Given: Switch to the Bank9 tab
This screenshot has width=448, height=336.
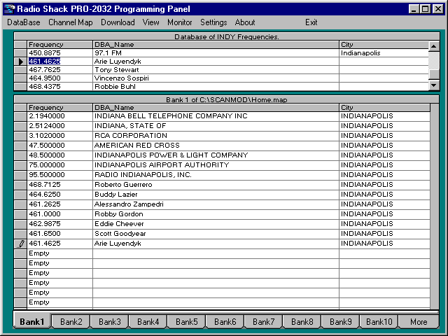Looking at the screenshot, I should [341, 322].
